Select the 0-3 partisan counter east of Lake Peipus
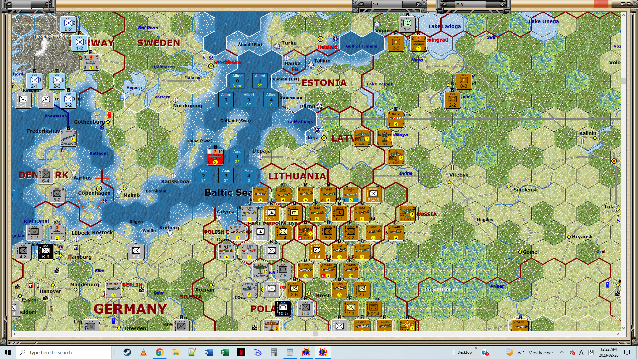Viewport: 638px width, 359px height. point(464,81)
